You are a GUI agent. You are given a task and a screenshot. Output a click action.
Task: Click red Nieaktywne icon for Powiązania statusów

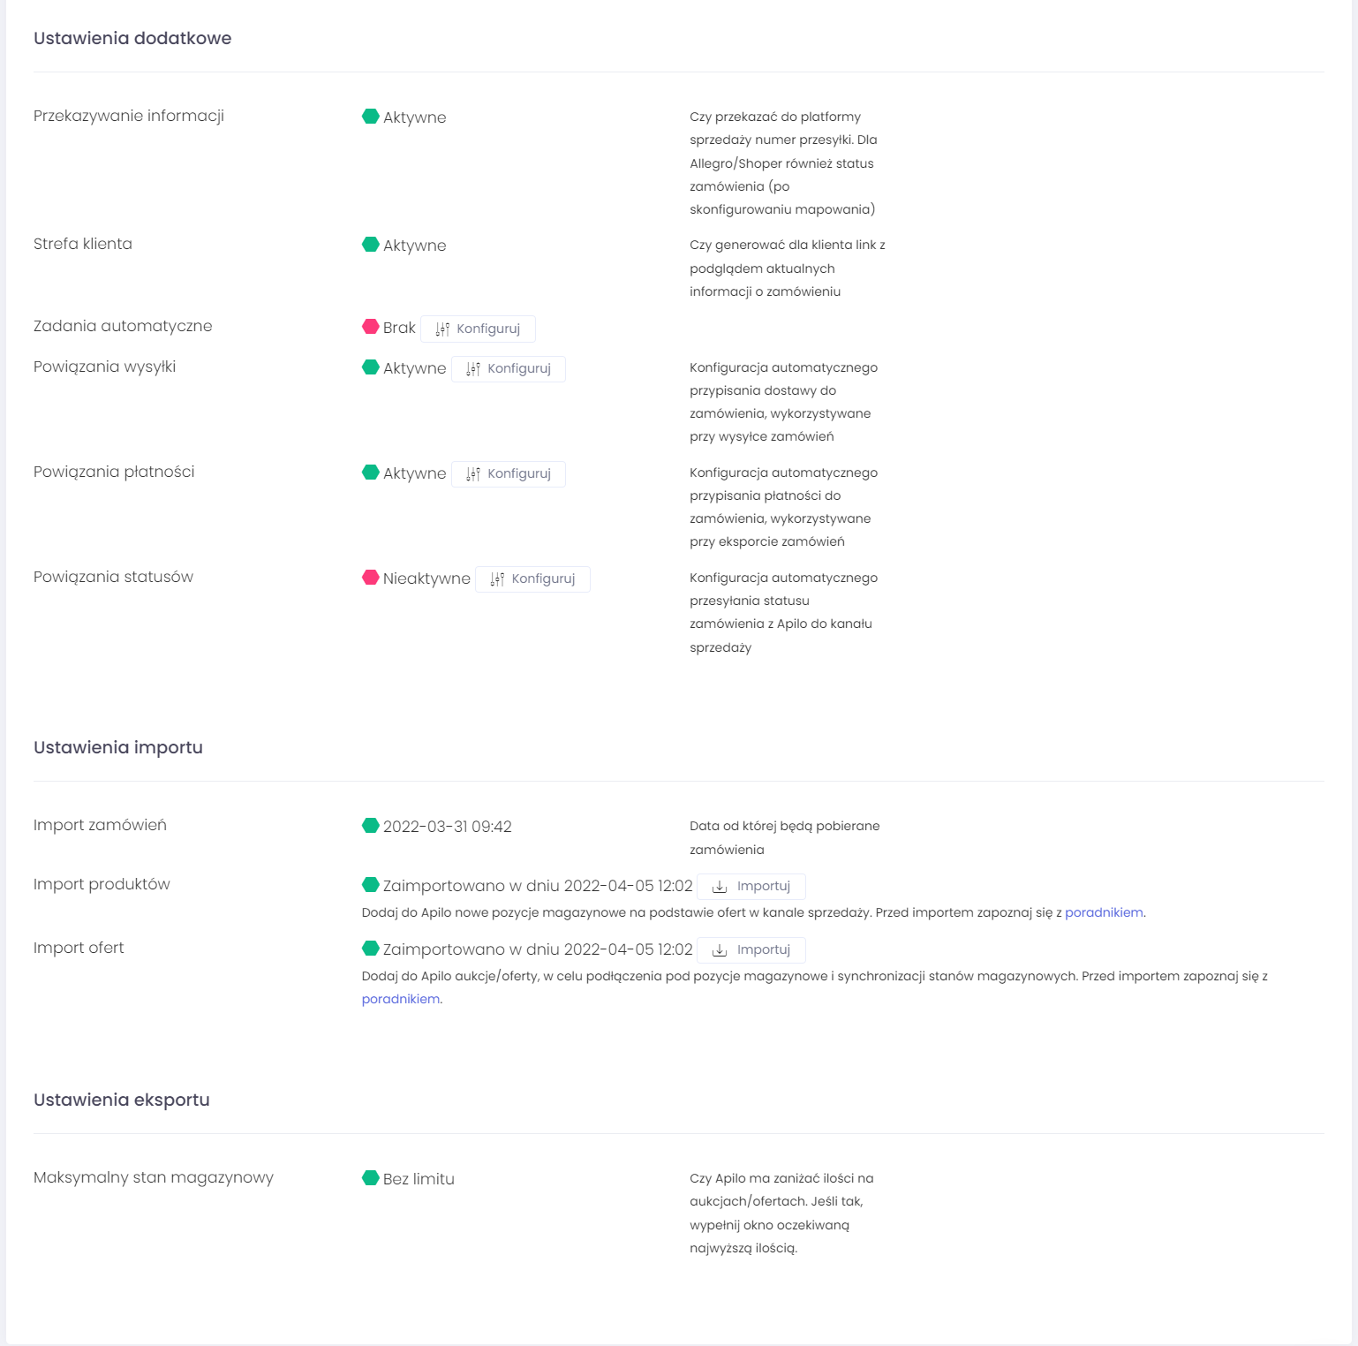click(x=371, y=578)
